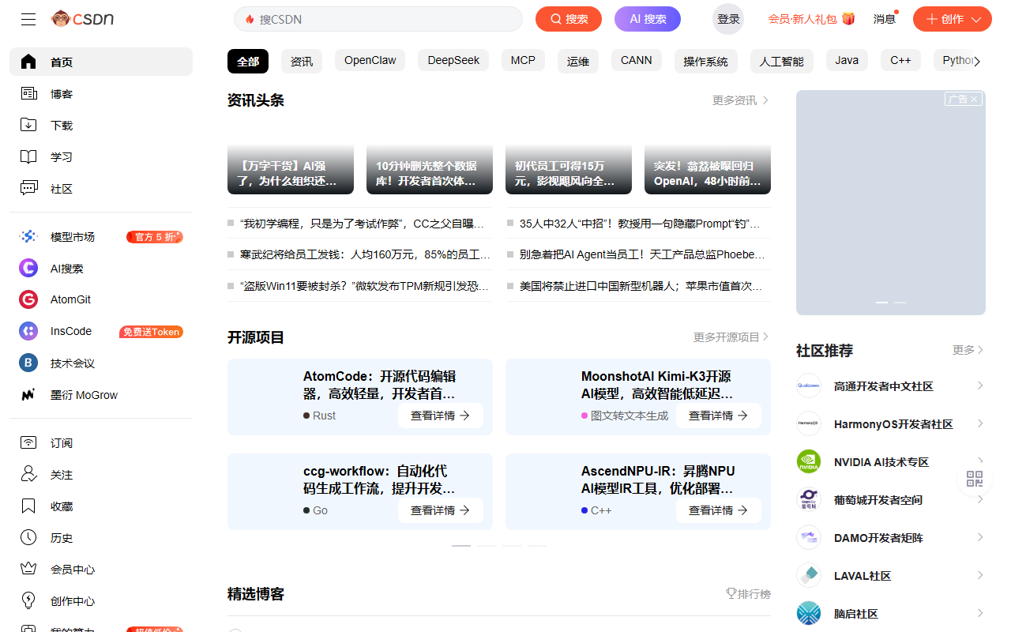Switch to the DeepSeek tab
Viewport: 1011px width, 632px height.
pyautogui.click(x=453, y=61)
